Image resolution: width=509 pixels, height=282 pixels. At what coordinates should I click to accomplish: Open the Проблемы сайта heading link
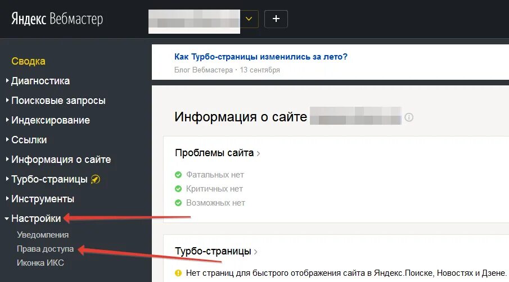click(x=214, y=153)
